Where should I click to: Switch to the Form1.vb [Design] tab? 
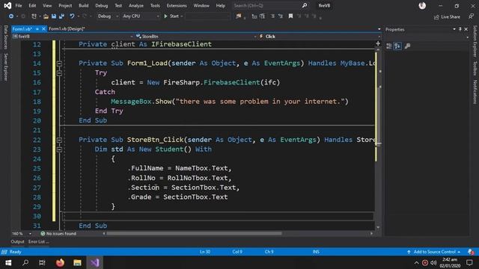point(67,28)
